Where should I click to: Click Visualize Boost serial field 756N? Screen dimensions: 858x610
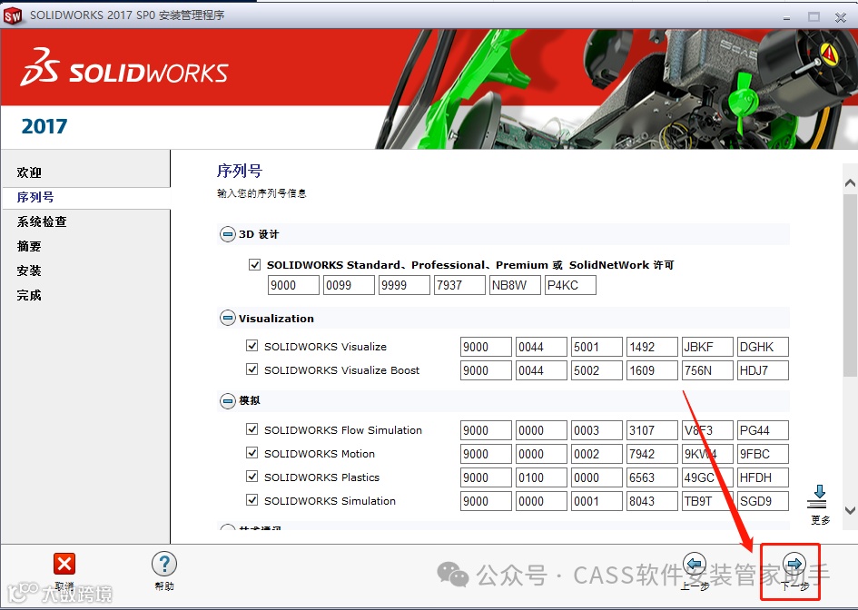707,370
